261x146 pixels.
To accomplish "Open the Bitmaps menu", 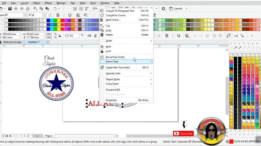I will [x=61, y=3].
